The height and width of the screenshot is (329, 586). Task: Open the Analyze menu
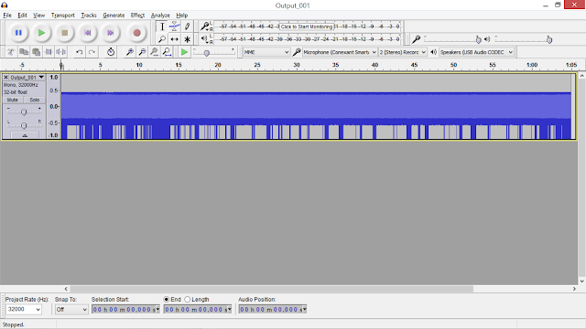(x=160, y=16)
